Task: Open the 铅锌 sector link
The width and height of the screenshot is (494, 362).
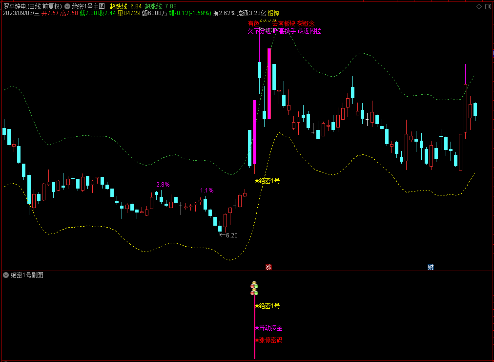Action: (273, 14)
